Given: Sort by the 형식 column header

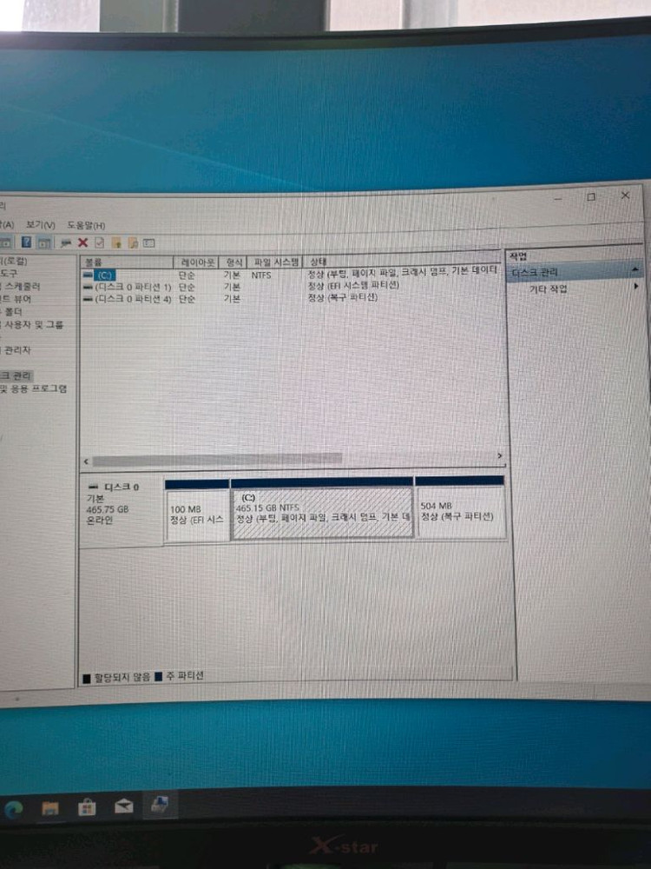Looking at the screenshot, I should tap(233, 262).
